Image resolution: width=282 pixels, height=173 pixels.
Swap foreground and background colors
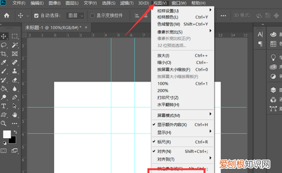tap(16, 132)
